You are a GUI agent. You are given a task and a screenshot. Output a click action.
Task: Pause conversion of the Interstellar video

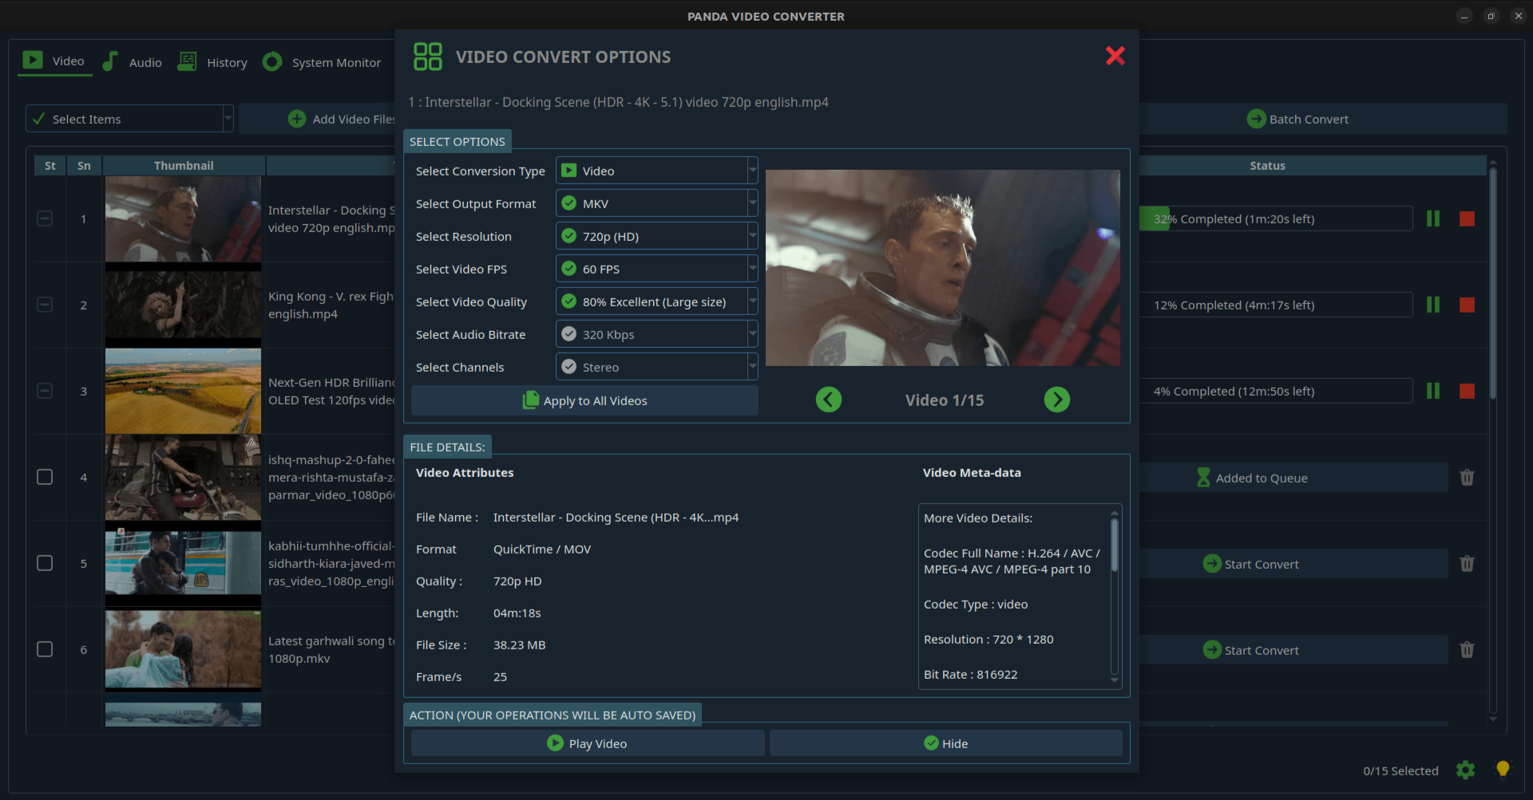pyautogui.click(x=1433, y=219)
